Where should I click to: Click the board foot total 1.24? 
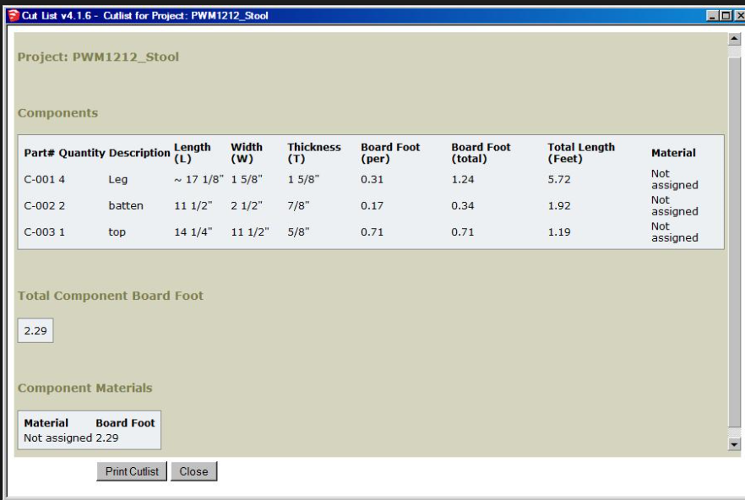click(x=463, y=179)
